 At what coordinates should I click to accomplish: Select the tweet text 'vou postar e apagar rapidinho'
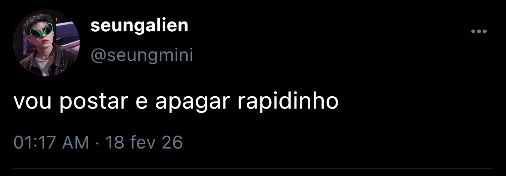pyautogui.click(x=176, y=102)
